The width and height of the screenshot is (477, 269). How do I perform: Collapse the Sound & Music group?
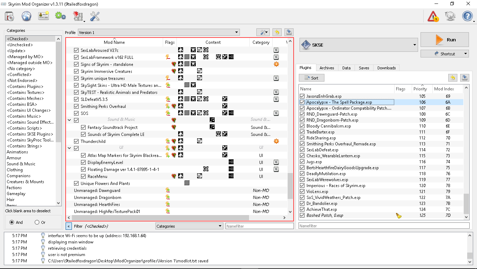click(69, 120)
